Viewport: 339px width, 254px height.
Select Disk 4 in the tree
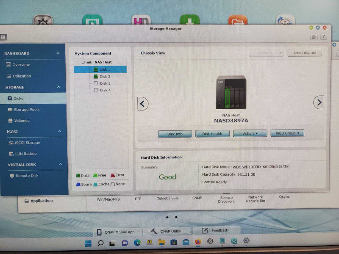(x=102, y=90)
